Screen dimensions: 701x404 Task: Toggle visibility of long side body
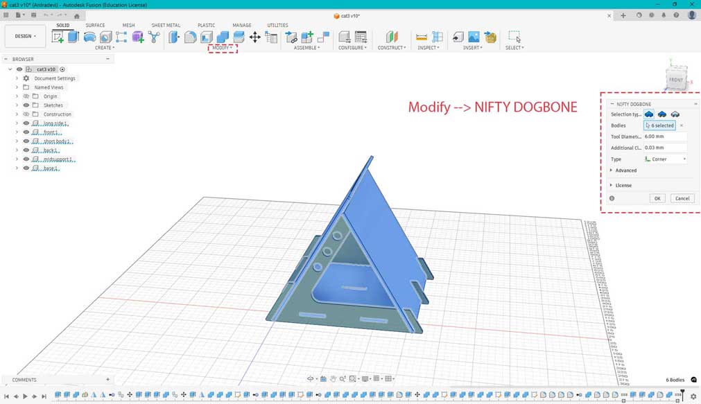26,123
